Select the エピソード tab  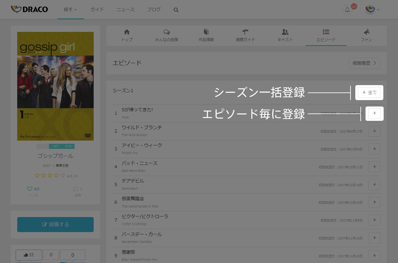coord(326,36)
